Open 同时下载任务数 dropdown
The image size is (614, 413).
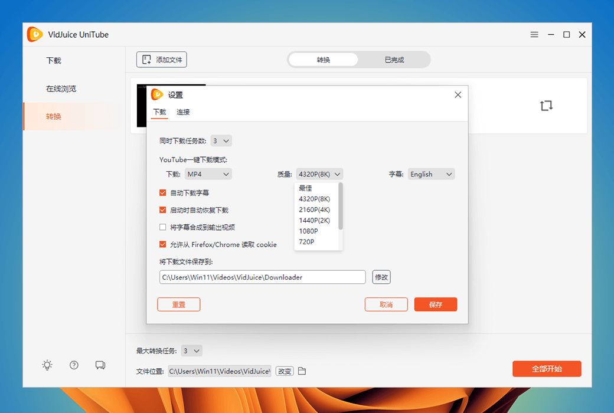[x=221, y=140]
